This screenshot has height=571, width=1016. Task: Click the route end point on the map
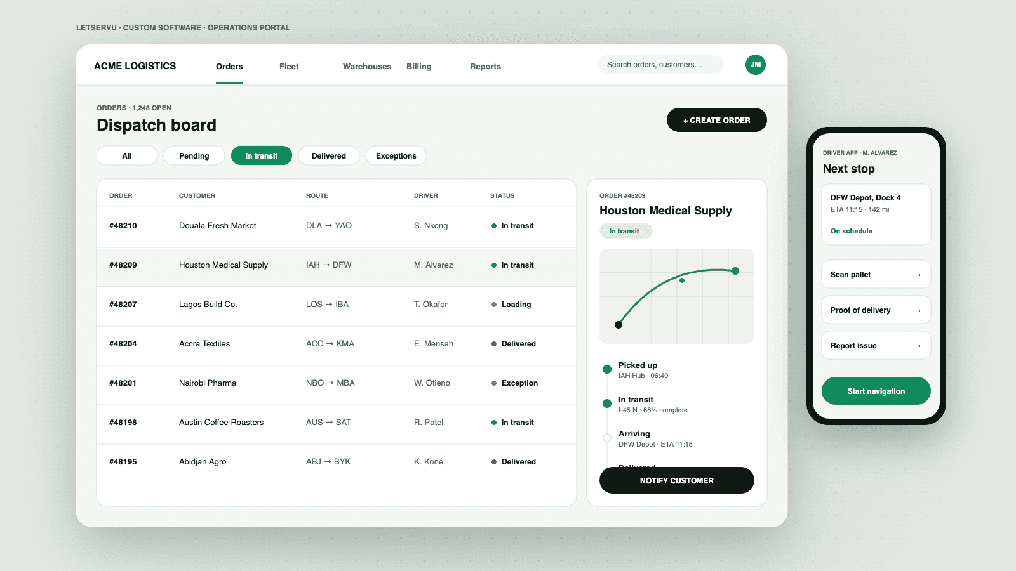coord(735,271)
